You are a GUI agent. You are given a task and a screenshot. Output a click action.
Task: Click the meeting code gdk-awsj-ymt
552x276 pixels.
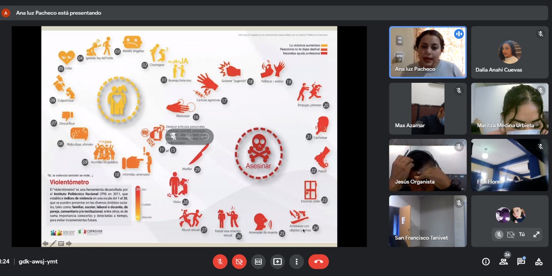(x=38, y=261)
